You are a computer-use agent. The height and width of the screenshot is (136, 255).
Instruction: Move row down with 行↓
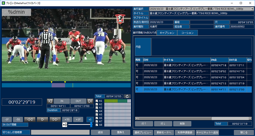coord(163,124)
